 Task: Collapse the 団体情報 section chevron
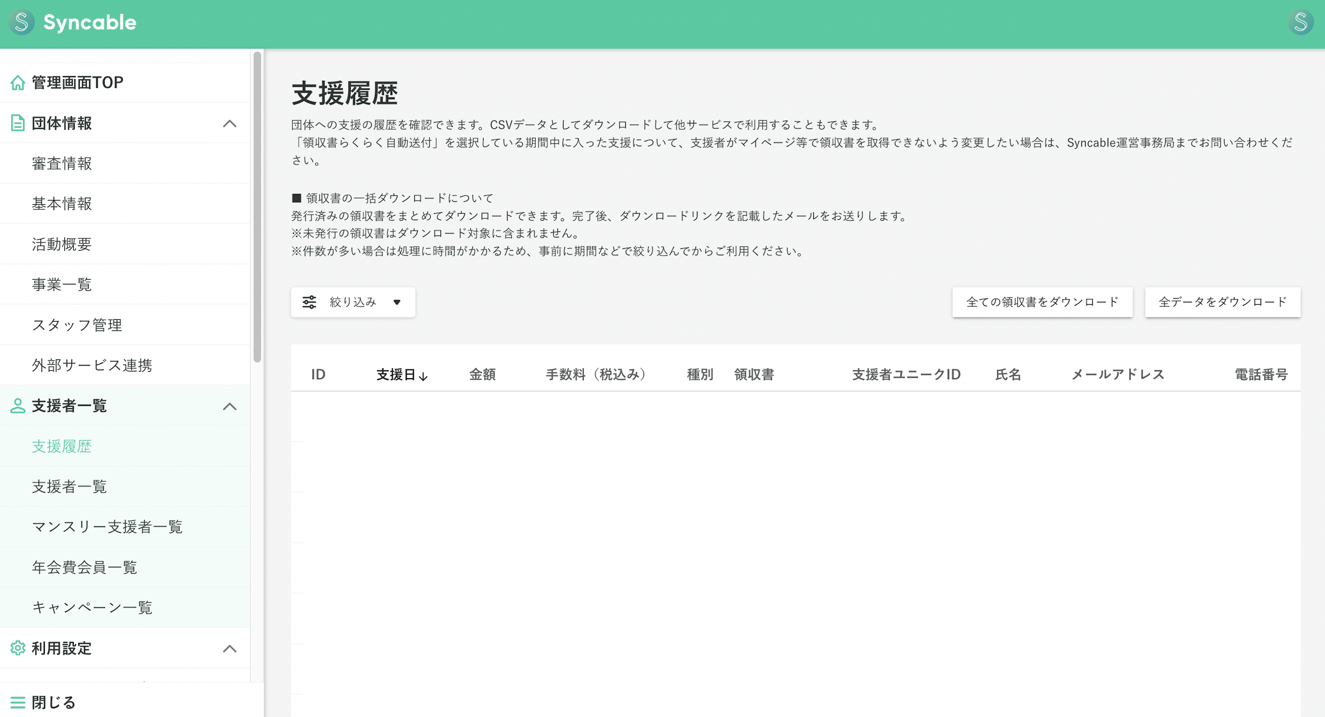pyautogui.click(x=230, y=123)
